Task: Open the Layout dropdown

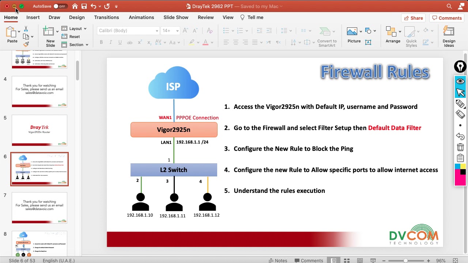Action: pyautogui.click(x=74, y=28)
